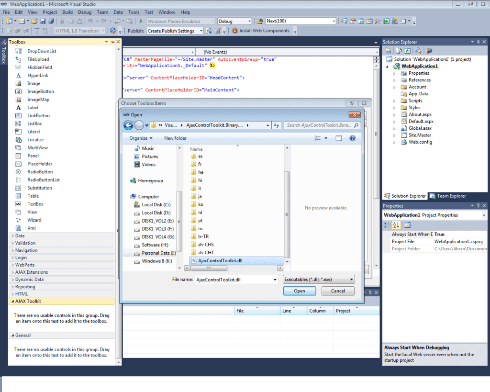This screenshot has height=392, width=490.
Task: Open the Window menu
Action: pyautogui.click(x=167, y=12)
